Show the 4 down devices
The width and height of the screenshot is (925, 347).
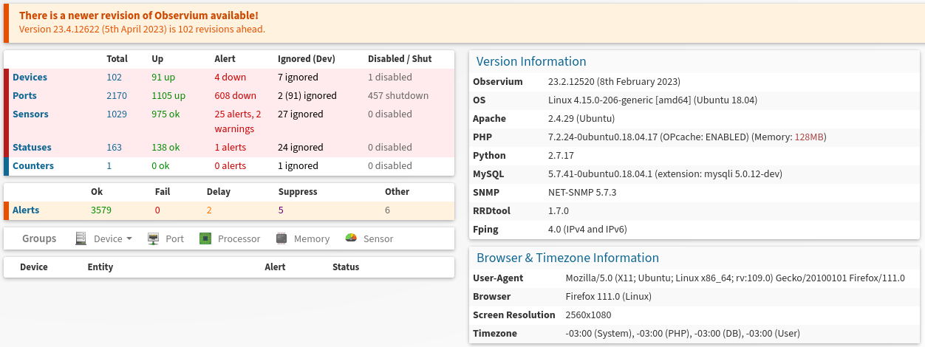pos(231,78)
